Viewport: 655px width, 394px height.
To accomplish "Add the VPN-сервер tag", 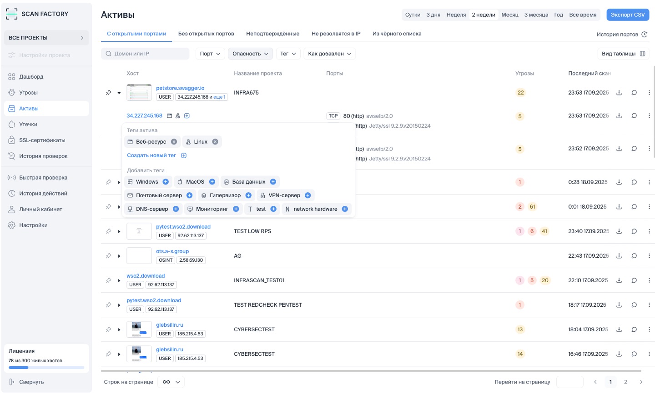I will click(x=308, y=195).
